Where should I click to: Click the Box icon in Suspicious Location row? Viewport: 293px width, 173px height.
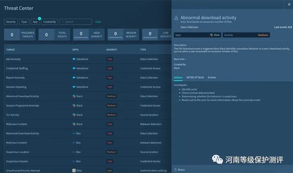click(x=74, y=152)
